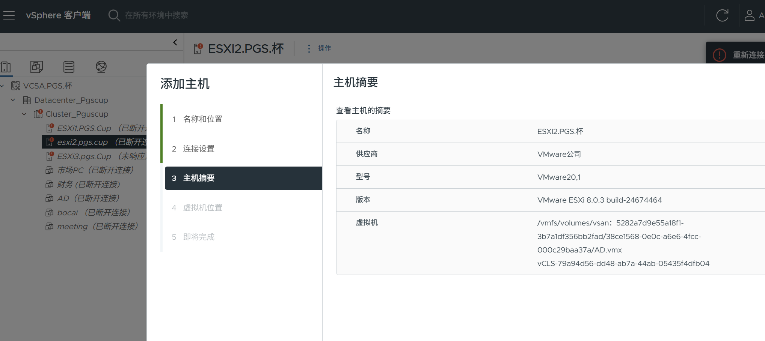Collapse the VCSA.PGS.杯 tree node
This screenshot has width=765, height=341.
tap(2, 86)
